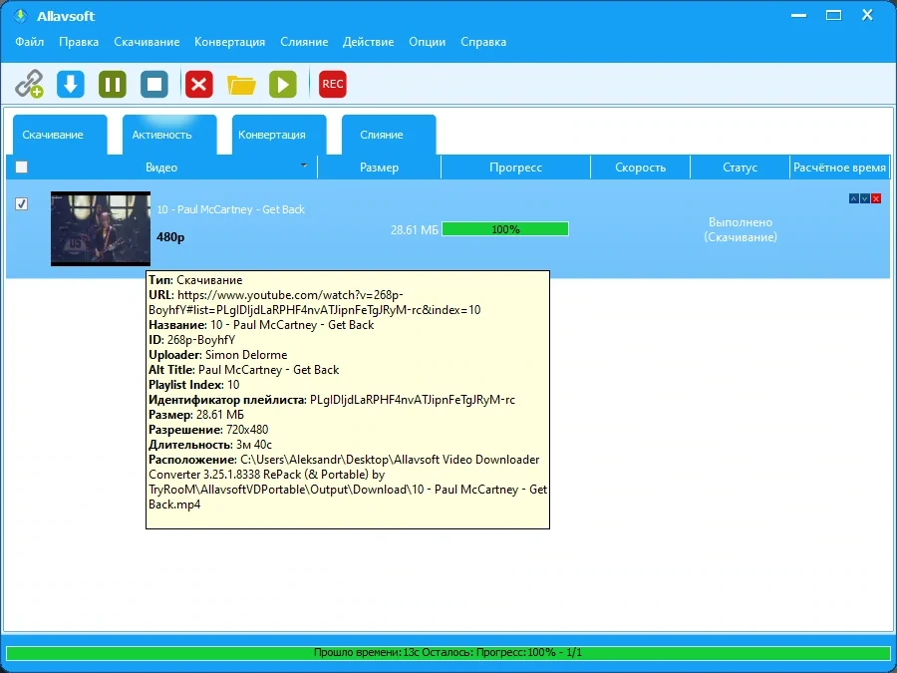Sort by the Прогресс column header
The height and width of the screenshot is (673, 897).
click(x=515, y=168)
